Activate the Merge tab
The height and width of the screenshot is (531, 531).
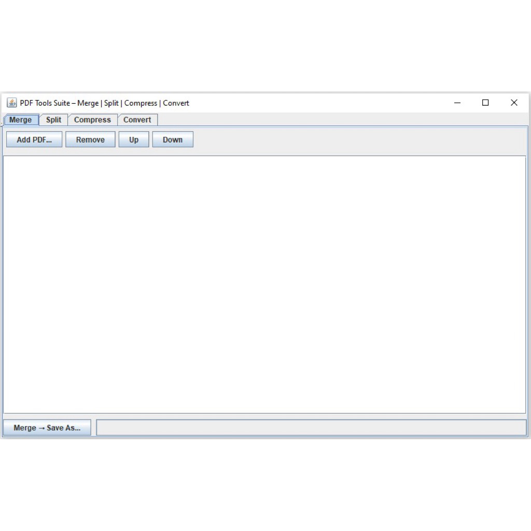coord(21,120)
